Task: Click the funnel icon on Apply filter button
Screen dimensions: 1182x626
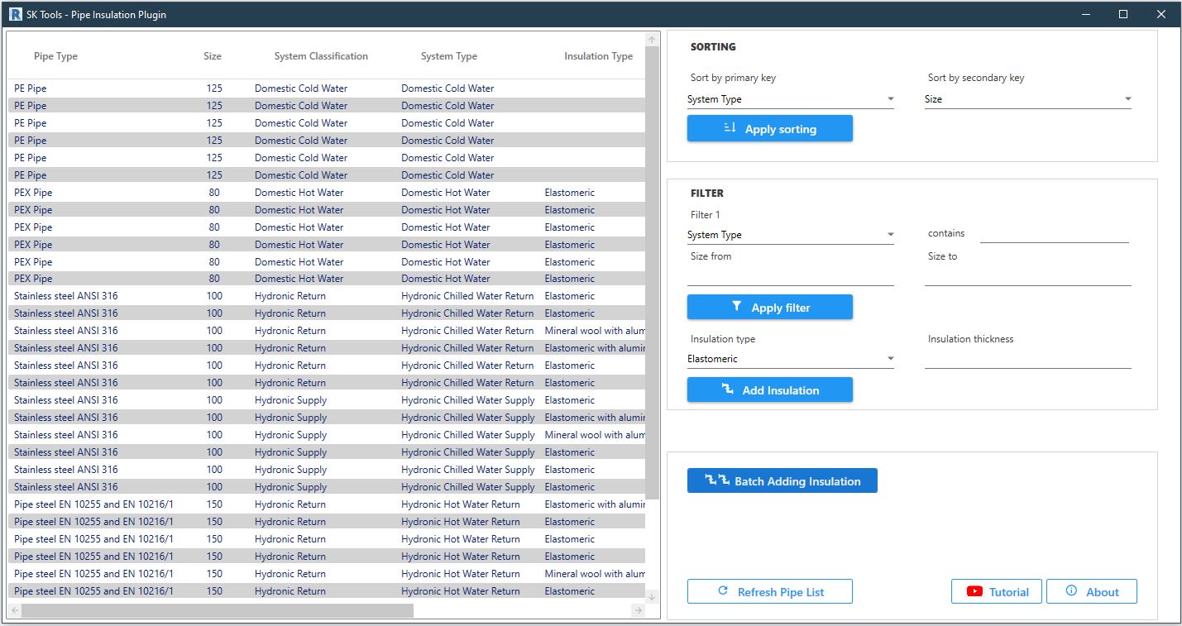Action: pos(735,307)
